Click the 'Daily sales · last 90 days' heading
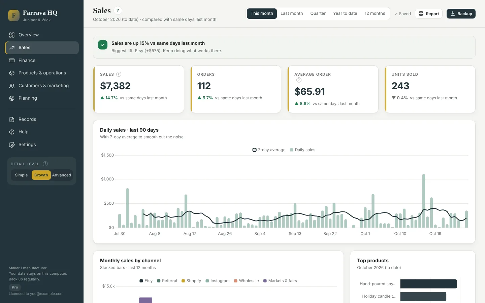This screenshot has height=303, width=485. [x=129, y=130]
